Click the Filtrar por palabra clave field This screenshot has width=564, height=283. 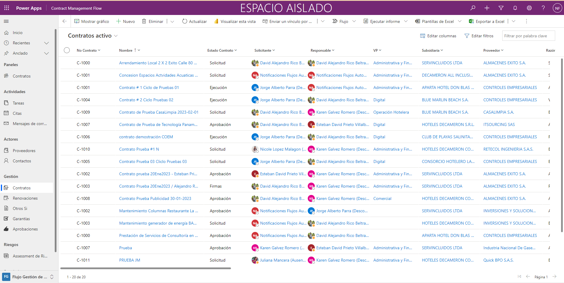coord(528,36)
